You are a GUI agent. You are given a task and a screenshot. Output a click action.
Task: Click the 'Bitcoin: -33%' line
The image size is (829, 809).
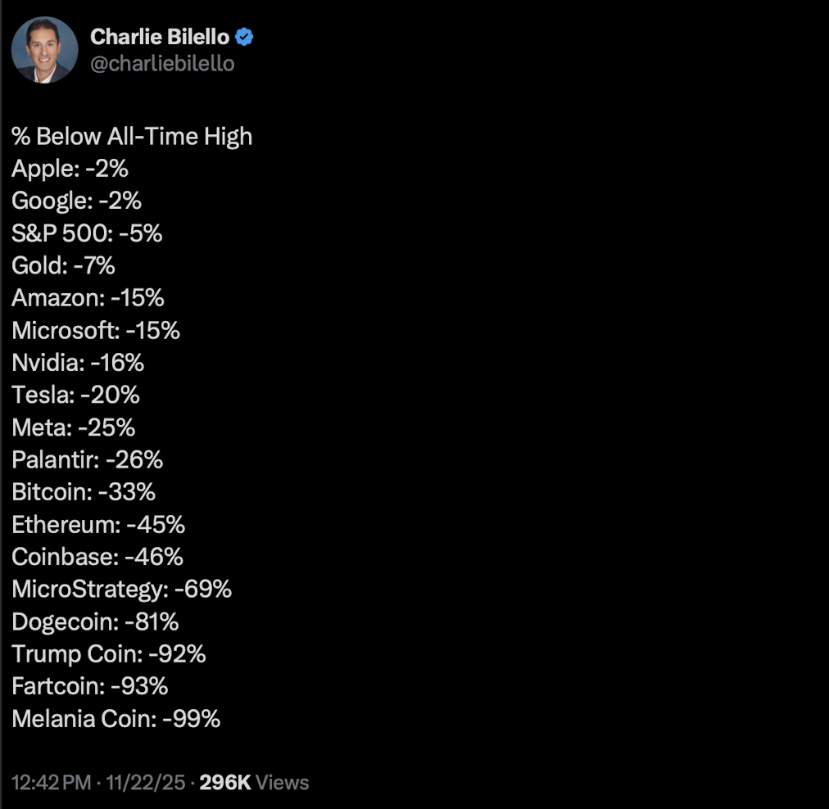click(84, 491)
